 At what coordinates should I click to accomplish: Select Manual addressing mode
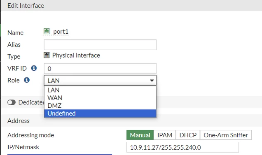(140, 135)
